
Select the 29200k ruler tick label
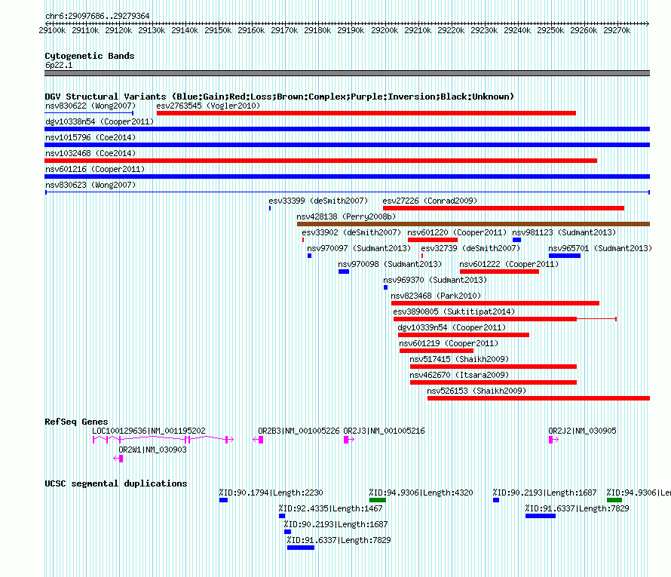point(385,30)
